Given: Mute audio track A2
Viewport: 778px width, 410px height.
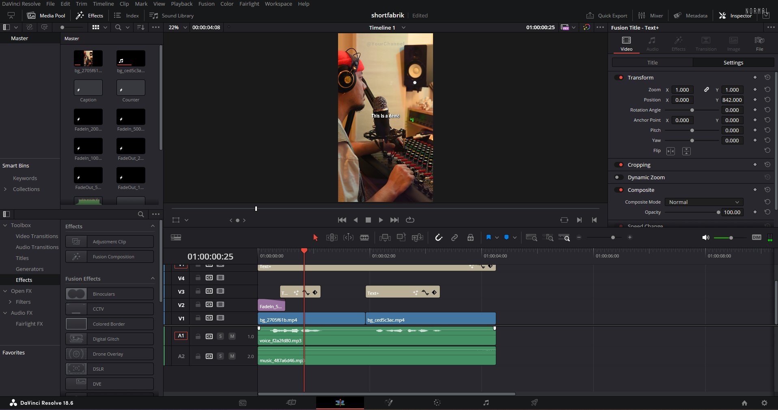Looking at the screenshot, I should pos(232,356).
